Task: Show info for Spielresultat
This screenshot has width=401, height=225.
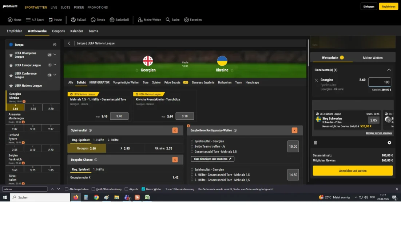Action: click(x=90, y=130)
